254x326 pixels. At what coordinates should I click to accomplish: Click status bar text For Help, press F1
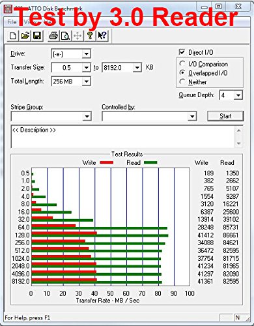coord(27,318)
